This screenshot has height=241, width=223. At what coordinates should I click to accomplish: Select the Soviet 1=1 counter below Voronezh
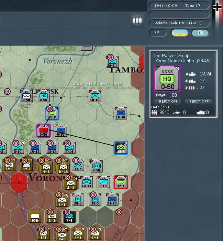click(62, 200)
